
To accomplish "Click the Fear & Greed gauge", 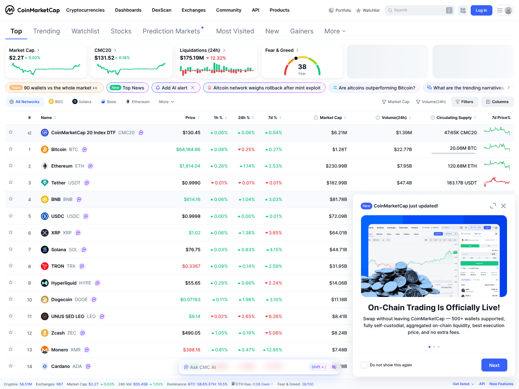I will tap(302, 66).
